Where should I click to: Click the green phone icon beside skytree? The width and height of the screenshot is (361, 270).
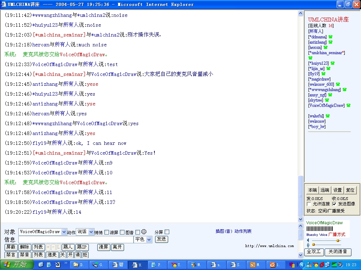click(327, 100)
